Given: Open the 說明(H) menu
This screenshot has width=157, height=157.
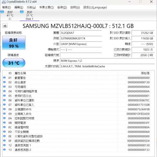Looking at the screenshot, I should click(75, 7).
